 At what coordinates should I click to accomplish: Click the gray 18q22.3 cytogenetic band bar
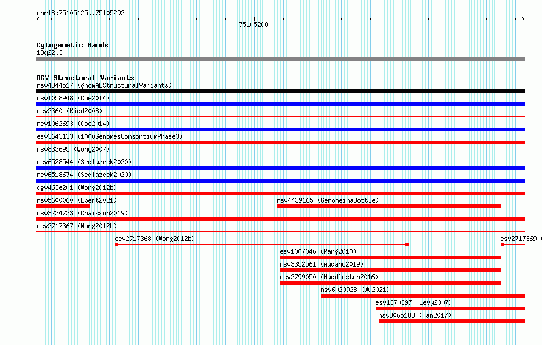coord(280,59)
